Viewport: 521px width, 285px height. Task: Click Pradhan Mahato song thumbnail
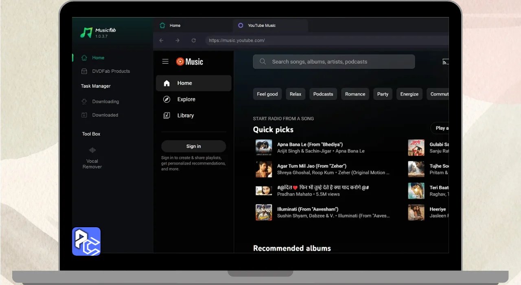(x=264, y=191)
